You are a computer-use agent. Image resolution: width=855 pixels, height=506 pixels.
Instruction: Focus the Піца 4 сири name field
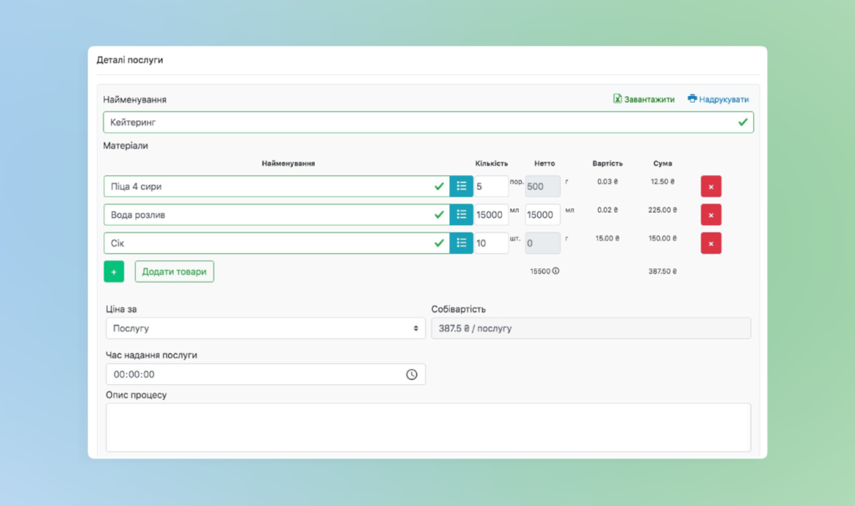(x=267, y=186)
